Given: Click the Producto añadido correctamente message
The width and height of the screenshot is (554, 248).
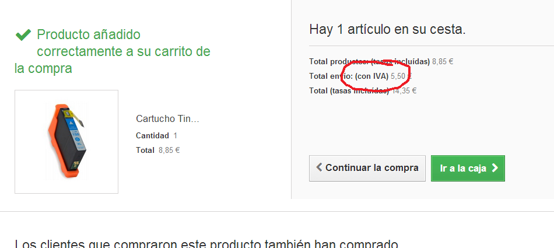Looking at the screenshot, I should 113,51.
